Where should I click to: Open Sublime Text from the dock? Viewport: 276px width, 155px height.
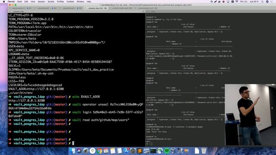[x=140, y=151]
